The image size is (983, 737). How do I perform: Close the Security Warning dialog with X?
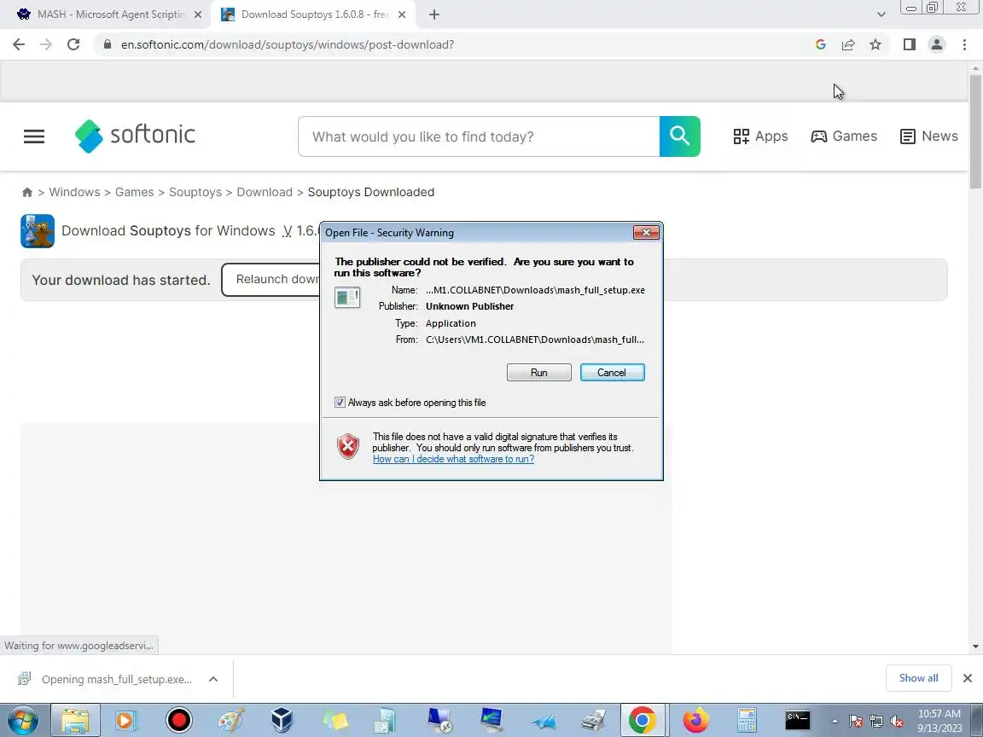[646, 233]
